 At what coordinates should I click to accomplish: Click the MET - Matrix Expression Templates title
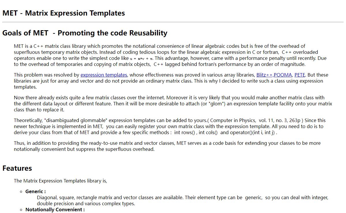pyautogui.click(x=64, y=13)
